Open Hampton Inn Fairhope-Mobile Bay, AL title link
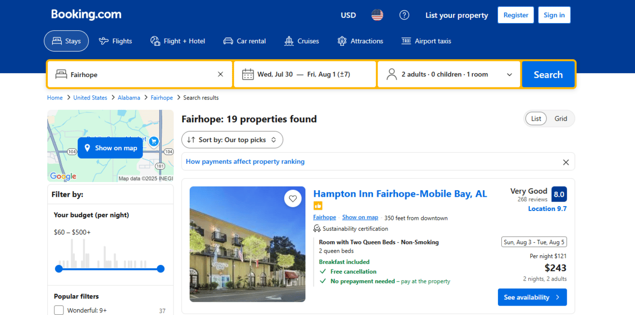 tap(400, 194)
